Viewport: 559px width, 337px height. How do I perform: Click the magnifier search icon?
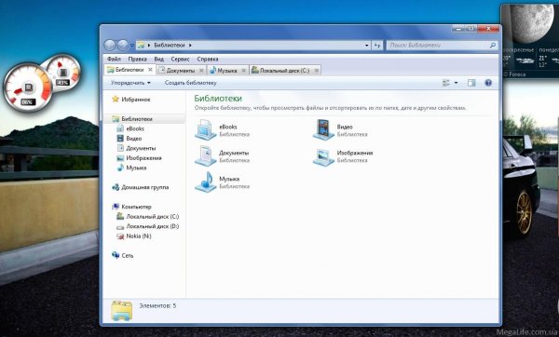493,46
